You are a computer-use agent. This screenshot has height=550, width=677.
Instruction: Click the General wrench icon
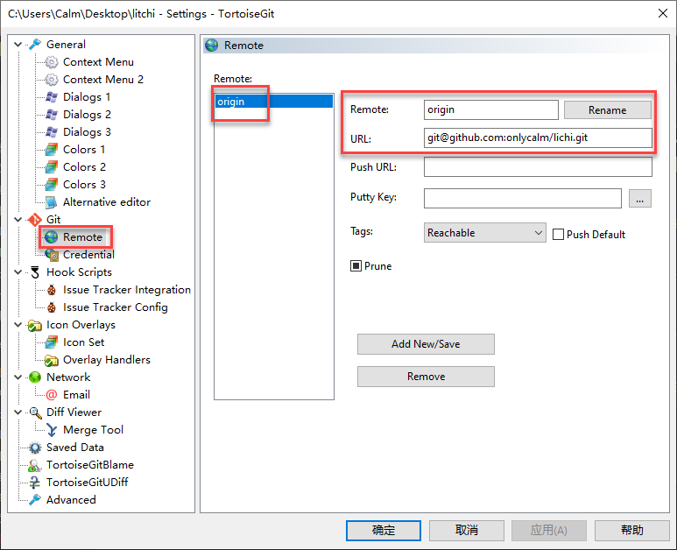35,45
